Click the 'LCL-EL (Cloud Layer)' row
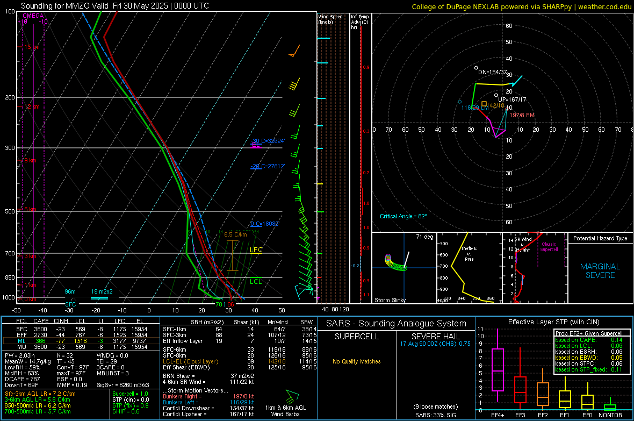Viewport: 634px width, 421px height. coord(240,361)
